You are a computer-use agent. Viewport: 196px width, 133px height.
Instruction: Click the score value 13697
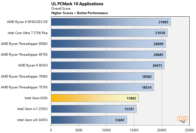(120, 120)
